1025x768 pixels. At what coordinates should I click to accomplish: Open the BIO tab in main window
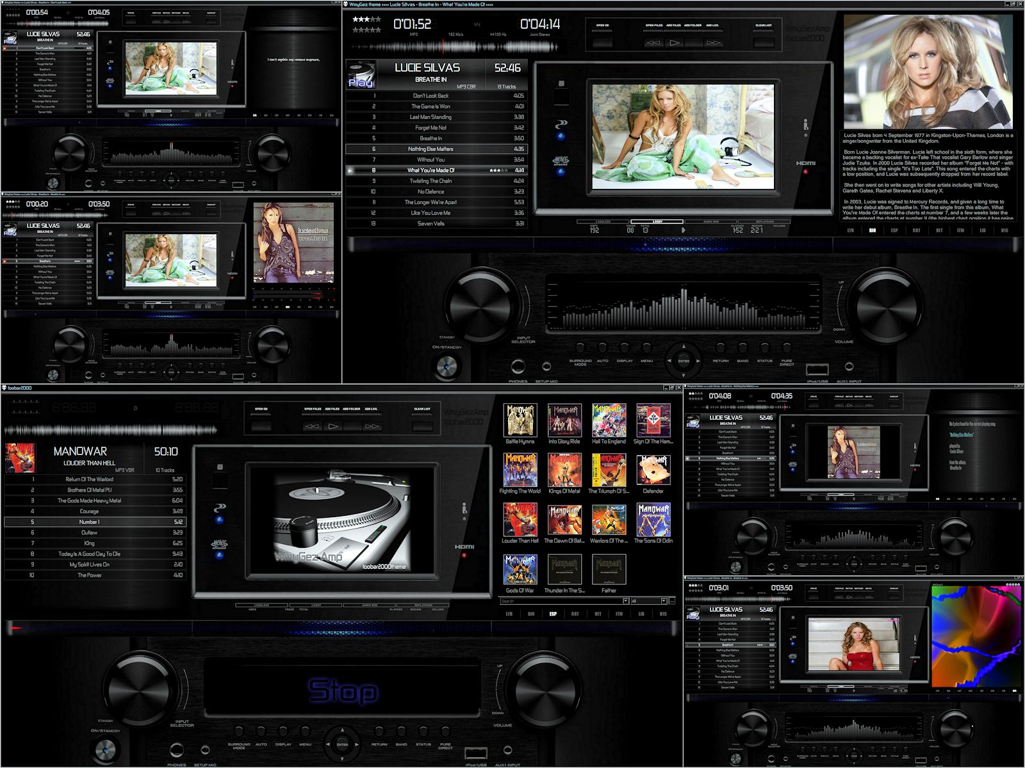point(873,230)
